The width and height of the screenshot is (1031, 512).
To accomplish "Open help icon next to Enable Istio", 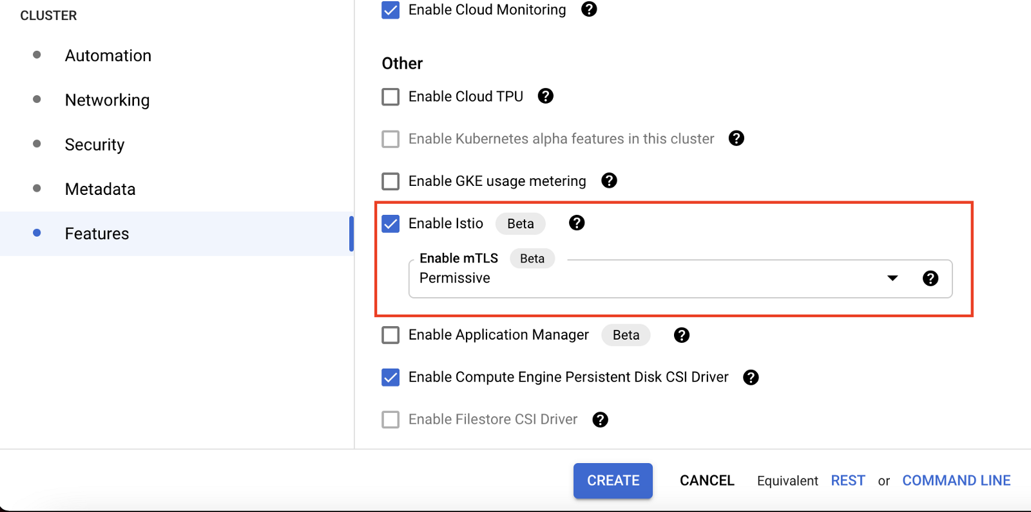I will click(577, 223).
